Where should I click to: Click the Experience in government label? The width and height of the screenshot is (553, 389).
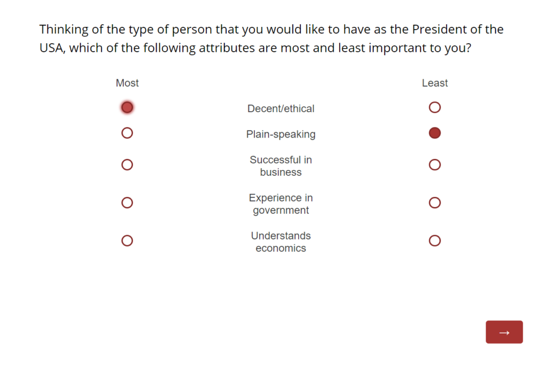tap(281, 204)
